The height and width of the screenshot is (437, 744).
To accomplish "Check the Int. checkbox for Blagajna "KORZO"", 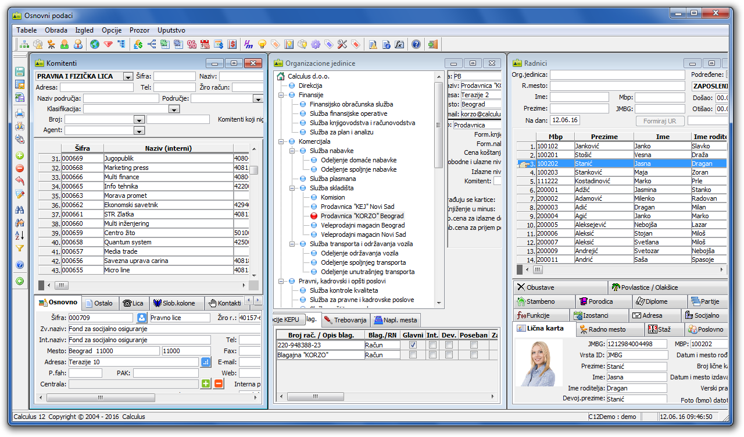I will click(x=432, y=355).
